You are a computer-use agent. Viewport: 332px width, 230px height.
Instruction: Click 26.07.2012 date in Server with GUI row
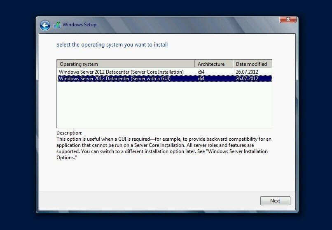247,79
